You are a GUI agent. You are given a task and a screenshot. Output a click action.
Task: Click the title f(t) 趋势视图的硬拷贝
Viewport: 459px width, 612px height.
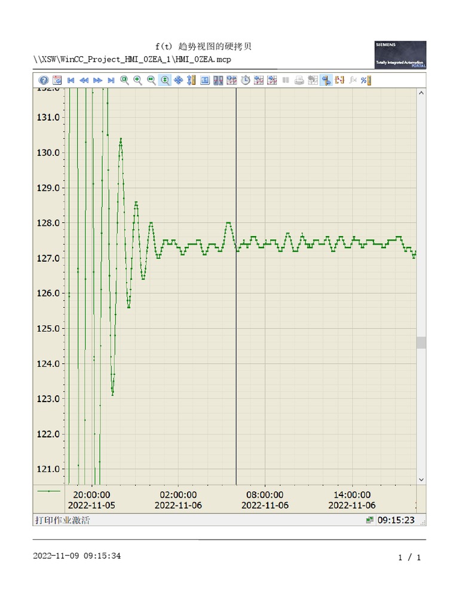(x=203, y=47)
